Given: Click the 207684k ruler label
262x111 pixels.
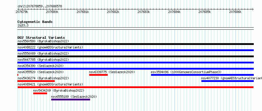Looking at the screenshot, I should coord(175,12).
